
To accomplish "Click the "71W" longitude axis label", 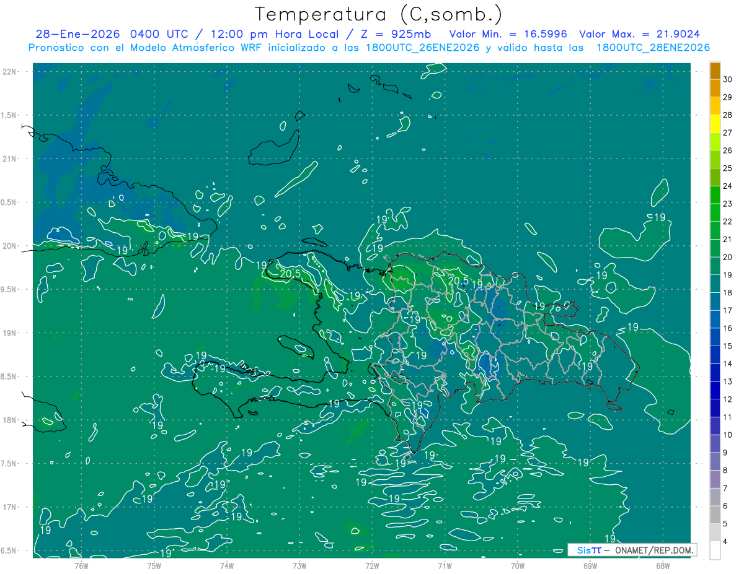I will pyautogui.click(x=445, y=565).
